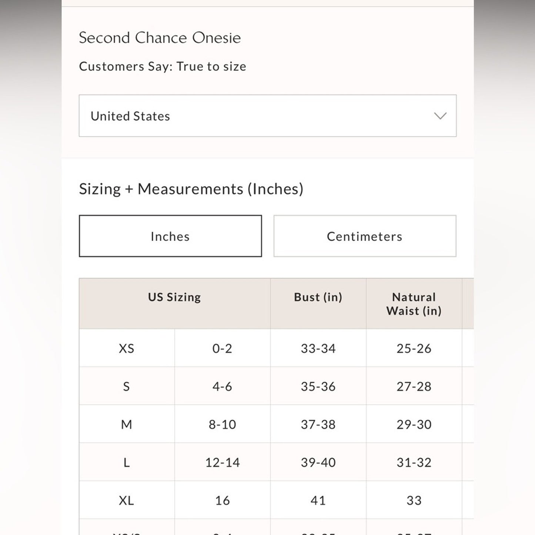
Task: Select the M size row
Action: [x=126, y=424]
